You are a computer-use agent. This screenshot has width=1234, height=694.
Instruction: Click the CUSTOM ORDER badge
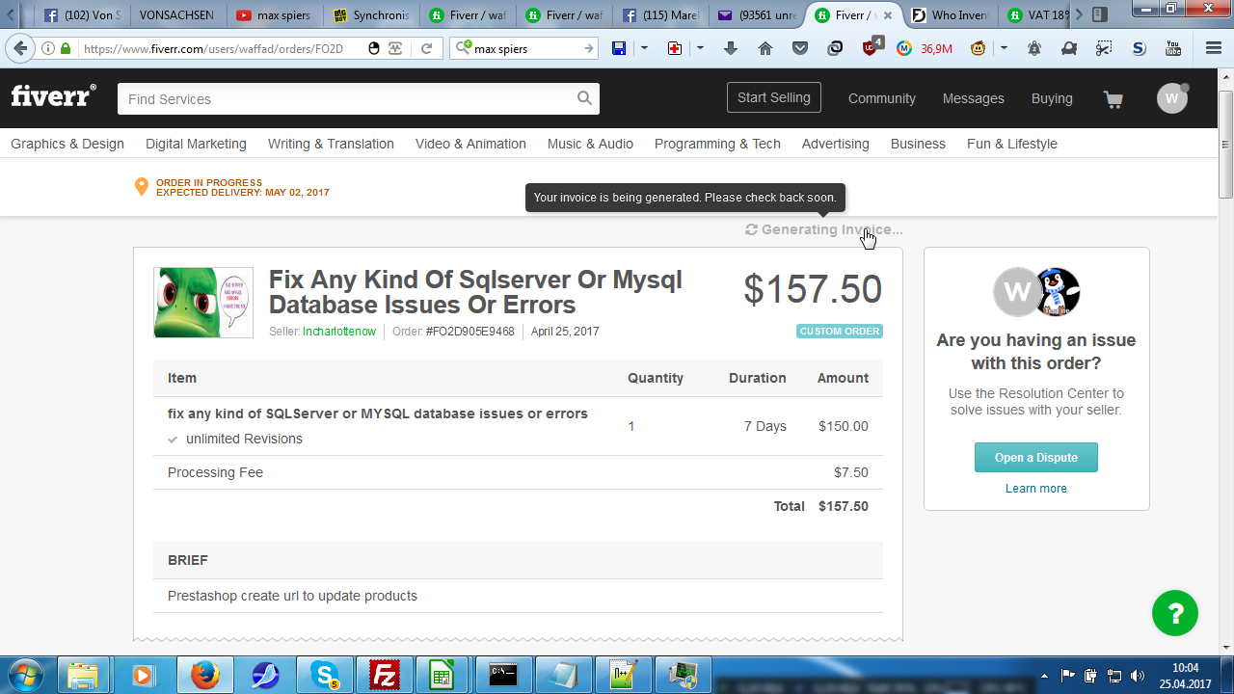(840, 332)
